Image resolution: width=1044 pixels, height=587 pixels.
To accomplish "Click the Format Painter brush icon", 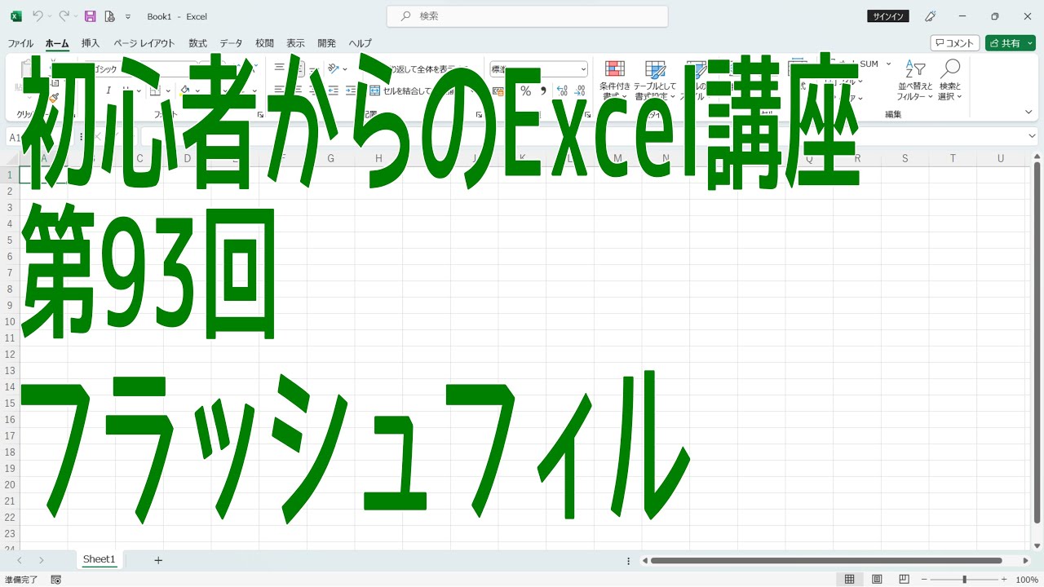I will pos(54,97).
